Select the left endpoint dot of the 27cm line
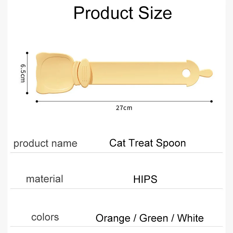 click(x=37, y=101)
